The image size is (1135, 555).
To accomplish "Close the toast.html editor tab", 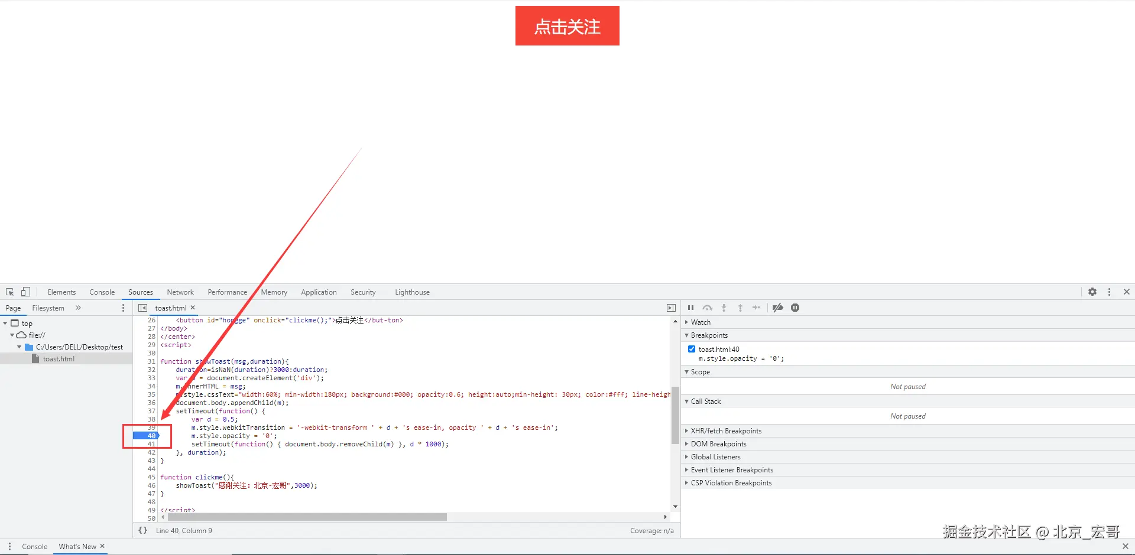I will 193,308.
